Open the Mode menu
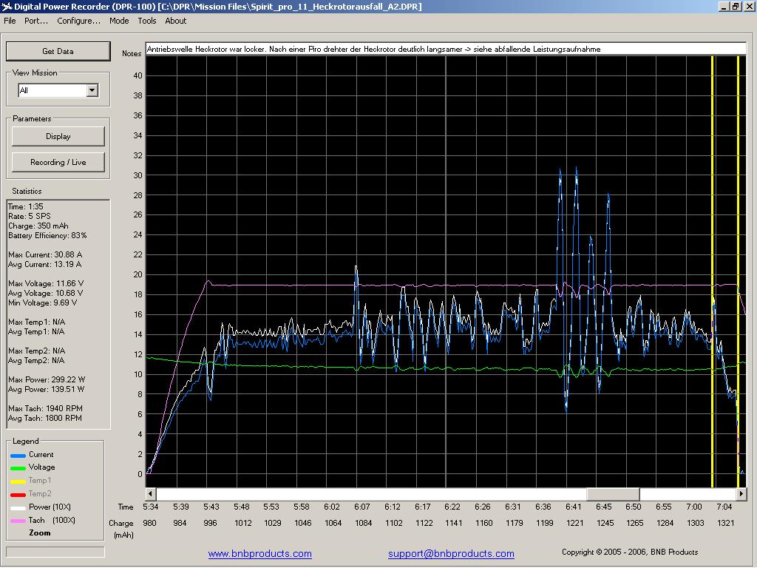757x568 pixels. (x=119, y=21)
